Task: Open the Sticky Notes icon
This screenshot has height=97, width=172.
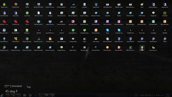Action: pyautogui.click(x=16, y=14)
